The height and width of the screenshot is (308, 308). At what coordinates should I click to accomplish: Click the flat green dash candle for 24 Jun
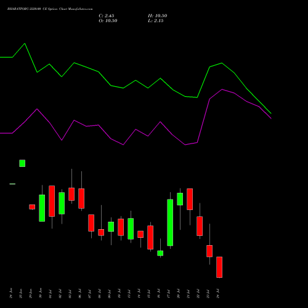[12, 184]
